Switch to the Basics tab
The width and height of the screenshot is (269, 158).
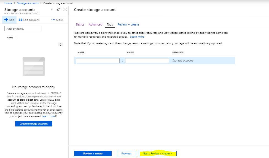(80, 24)
